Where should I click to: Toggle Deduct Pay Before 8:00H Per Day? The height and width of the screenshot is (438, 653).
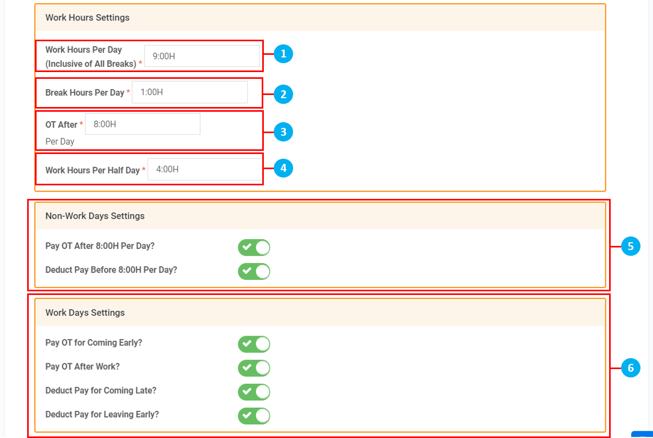pos(254,271)
